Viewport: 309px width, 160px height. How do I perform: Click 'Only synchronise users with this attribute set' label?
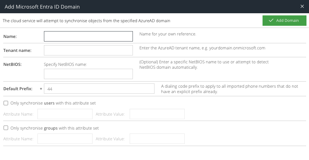pos(53,103)
